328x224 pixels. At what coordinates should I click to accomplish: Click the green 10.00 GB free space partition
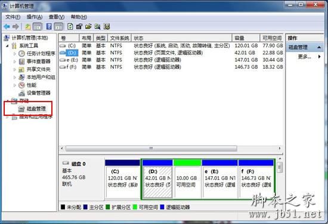[x=187, y=179]
